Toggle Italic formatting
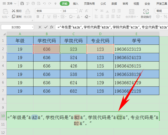Image resolution: width=168 pixels, height=135 pixels. coord(43,17)
